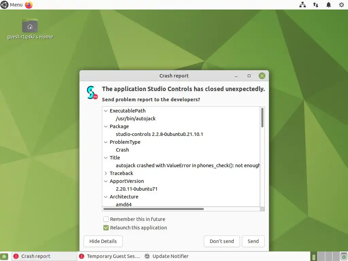Click the Studio Controls crash icon
This screenshot has height=261, width=348.
(x=92, y=92)
